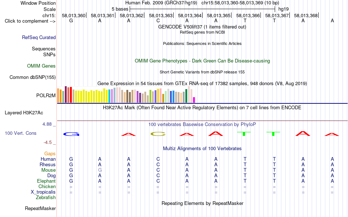The width and height of the screenshot is (348, 217).
Task: Open the RefSeq Curated track label
Action: tap(39, 37)
